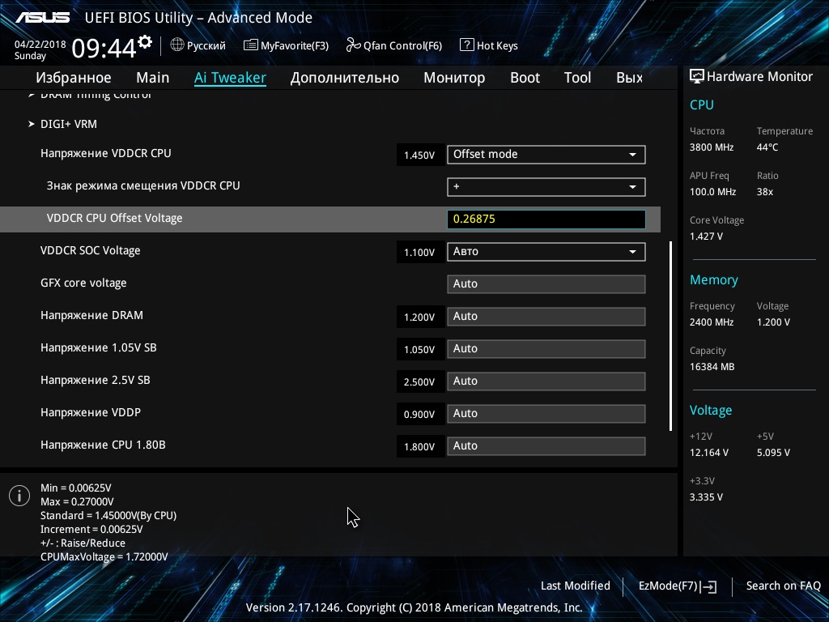
Task: Click CPU temperature 44°C reading
Action: (x=767, y=147)
